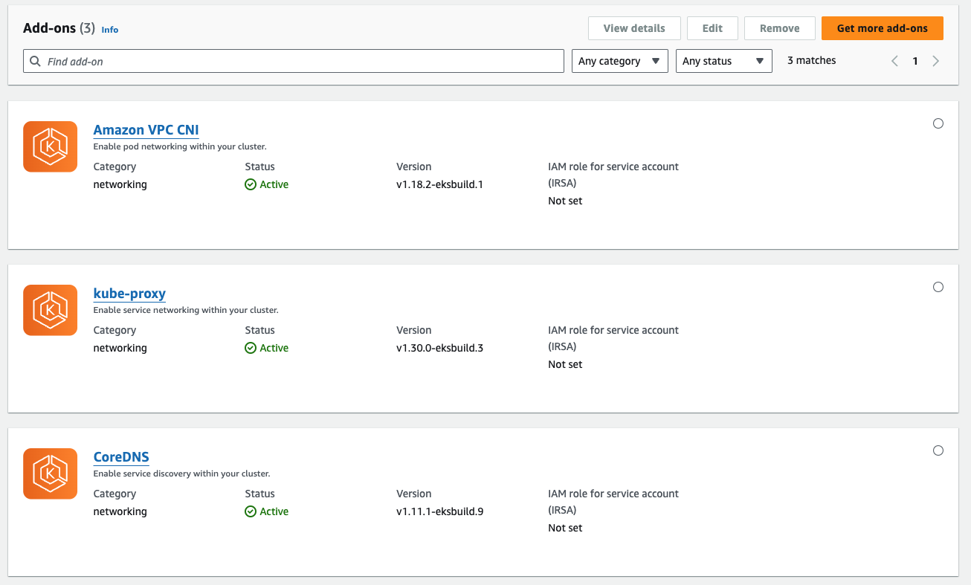Click the 3 matches count text
The width and height of the screenshot is (971, 585).
812,60
